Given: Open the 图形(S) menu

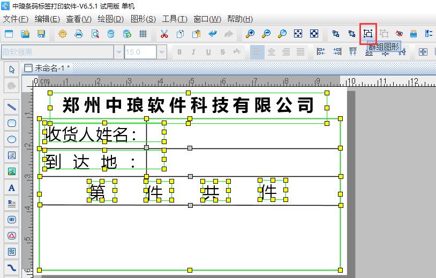Looking at the screenshot, I should 143,19.
